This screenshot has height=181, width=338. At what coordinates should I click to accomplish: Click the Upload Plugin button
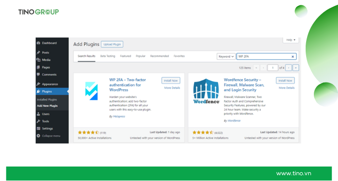[x=112, y=44]
